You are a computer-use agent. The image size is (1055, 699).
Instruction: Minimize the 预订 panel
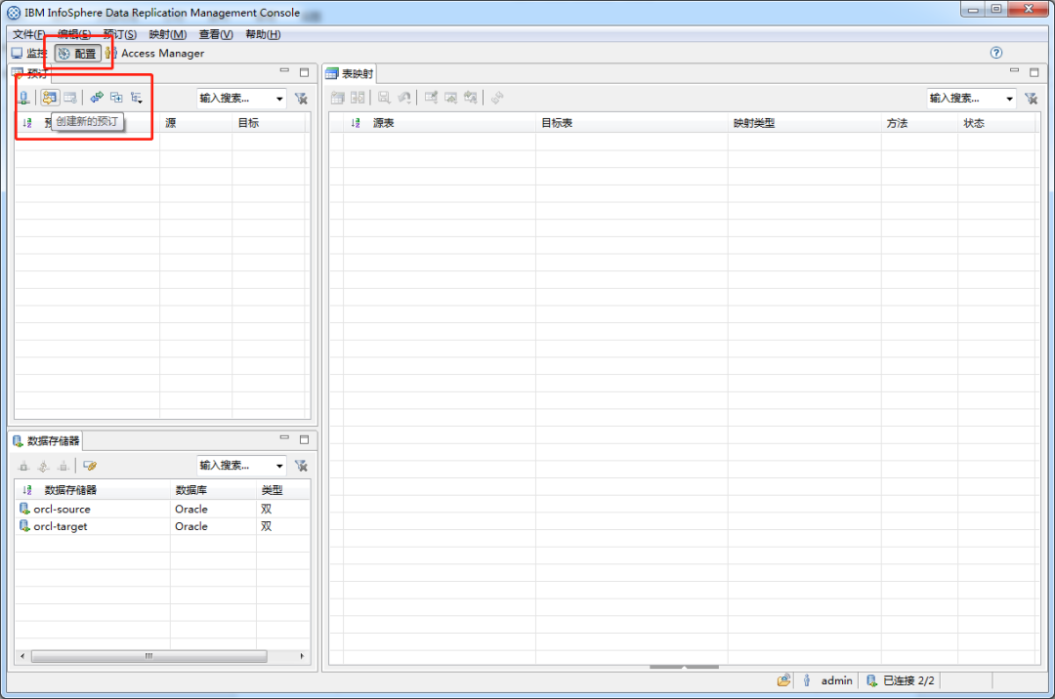(284, 70)
